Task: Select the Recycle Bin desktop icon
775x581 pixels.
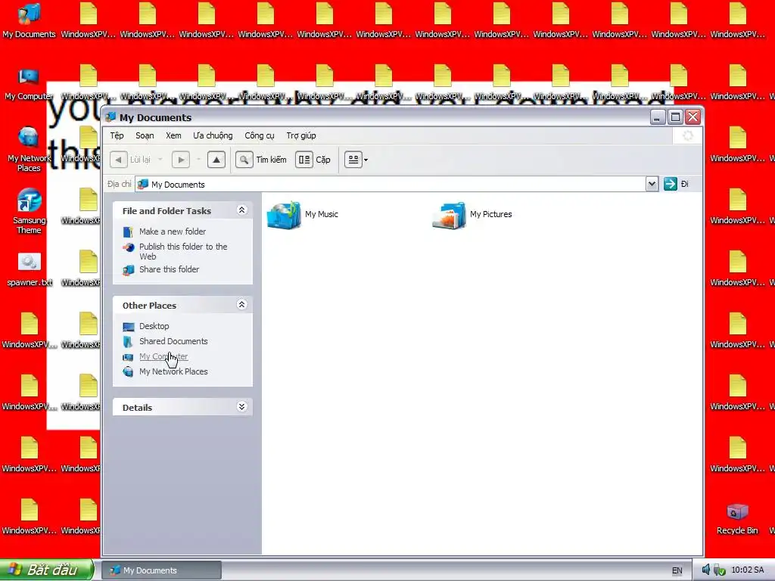Action: [x=737, y=519]
